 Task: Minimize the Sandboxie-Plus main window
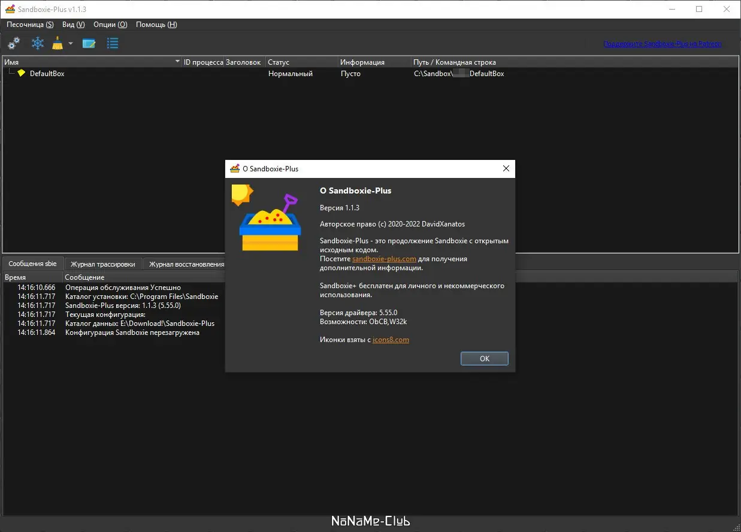(x=672, y=9)
